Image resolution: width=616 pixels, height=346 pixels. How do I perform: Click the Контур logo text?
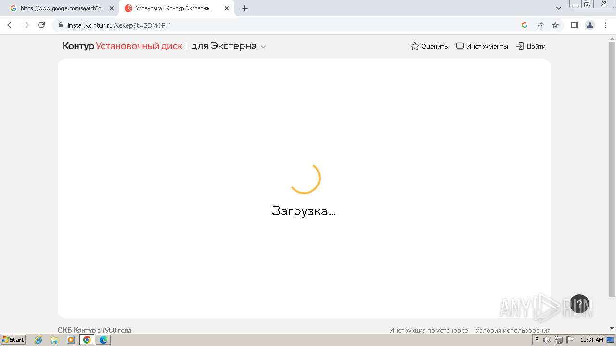[x=78, y=46]
